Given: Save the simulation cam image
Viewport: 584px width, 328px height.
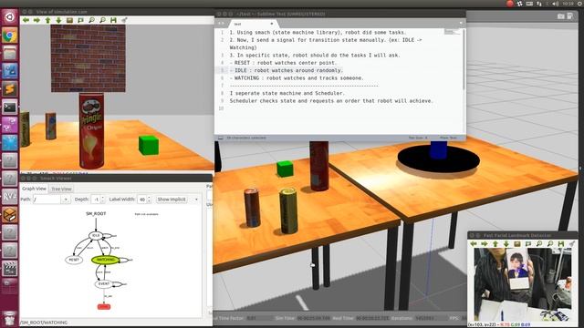Looking at the screenshot, I should tap(113, 20).
